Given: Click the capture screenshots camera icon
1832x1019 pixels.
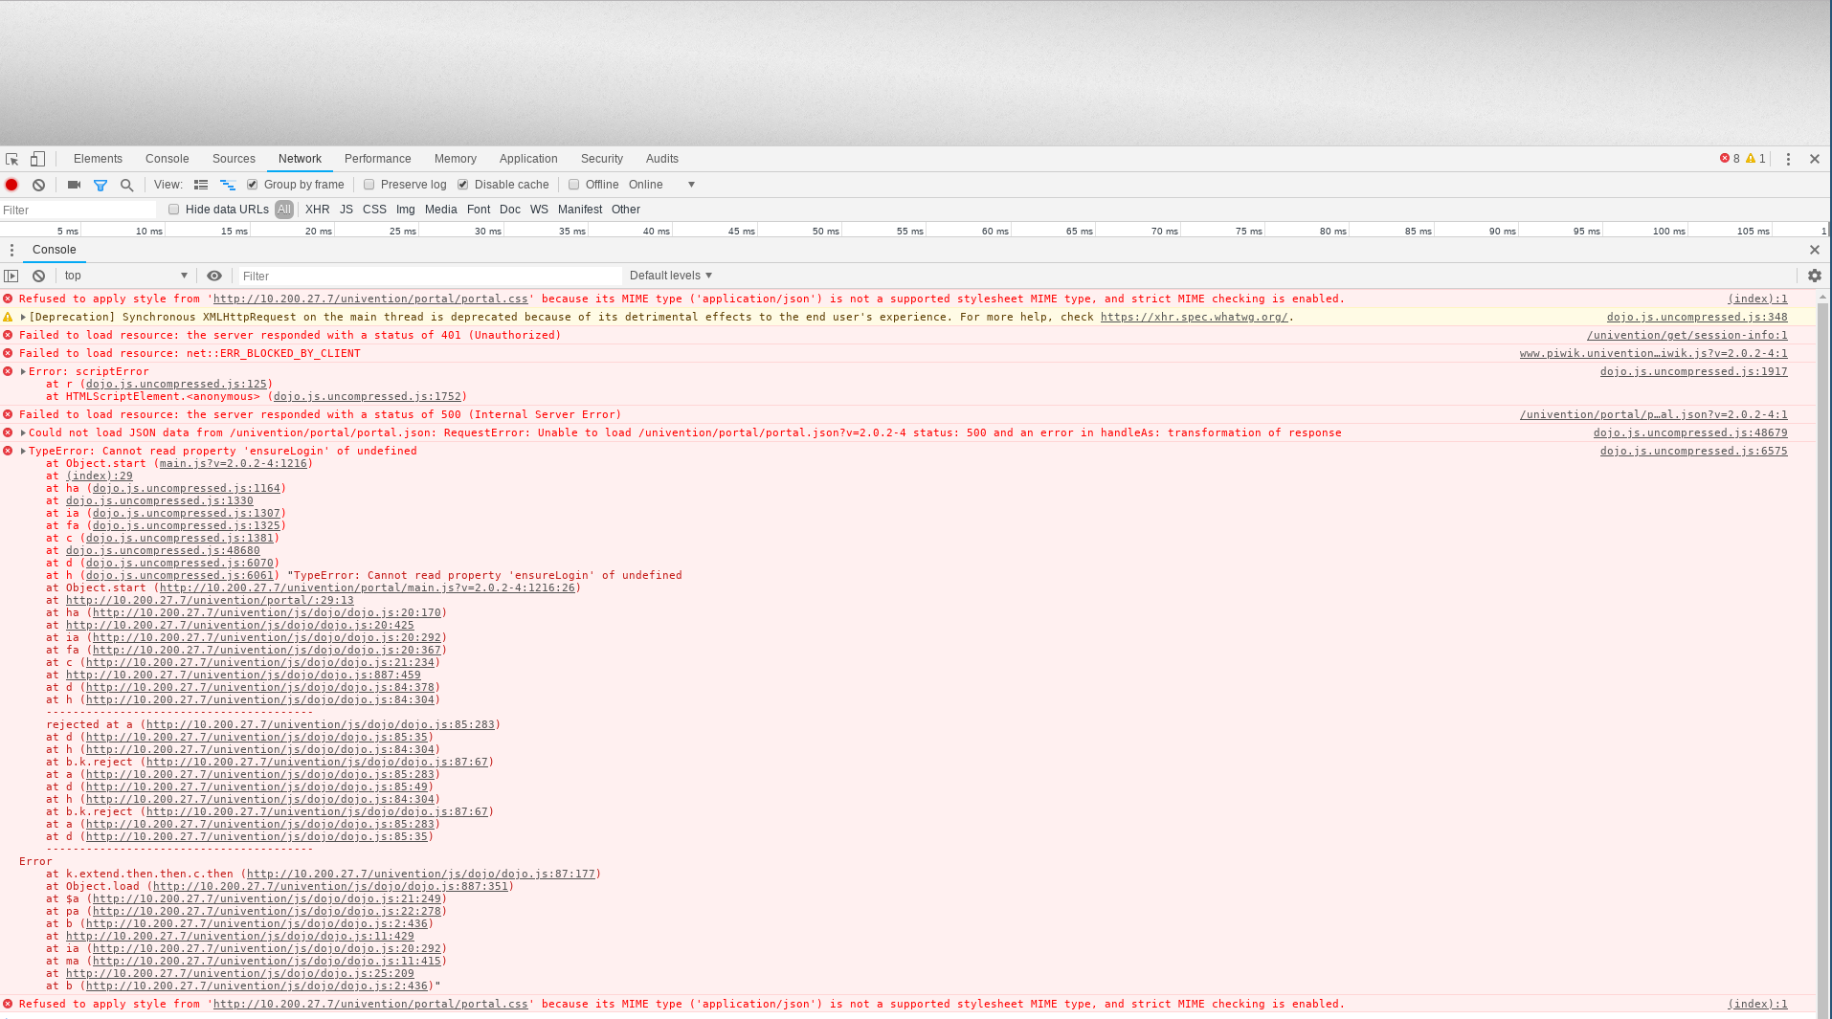Looking at the screenshot, I should [x=74, y=185].
